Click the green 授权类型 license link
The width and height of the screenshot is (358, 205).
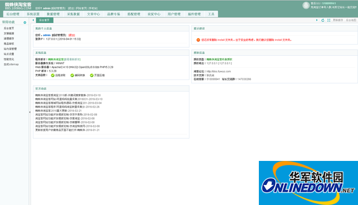point(219,59)
